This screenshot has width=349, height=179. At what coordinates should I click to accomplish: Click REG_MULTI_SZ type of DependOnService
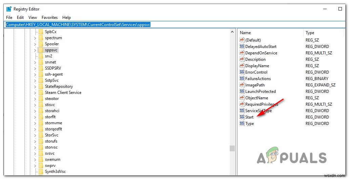pyautogui.click(x=319, y=53)
